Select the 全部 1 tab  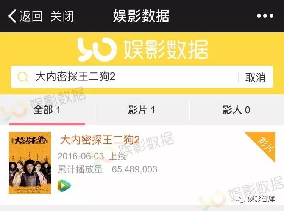pos(47,110)
